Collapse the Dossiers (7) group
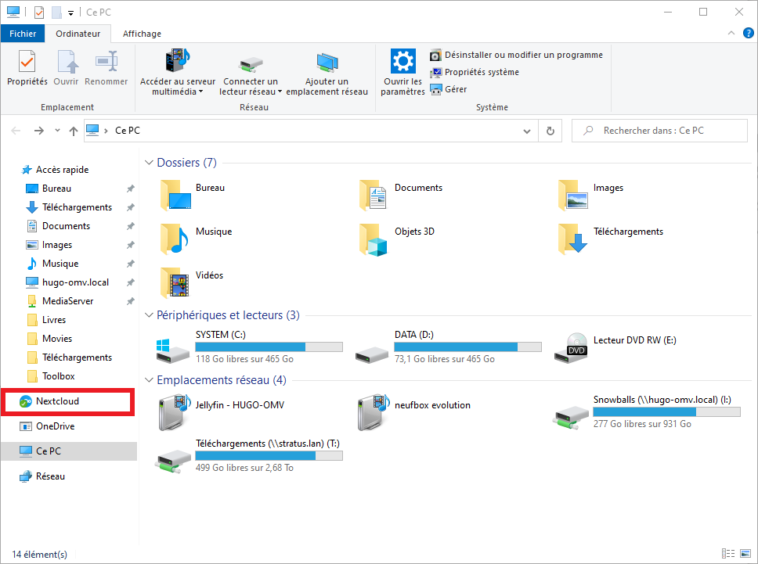 (x=149, y=163)
